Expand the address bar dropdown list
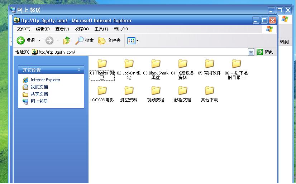Viewport: 296px width, 184px height. (x=251, y=52)
